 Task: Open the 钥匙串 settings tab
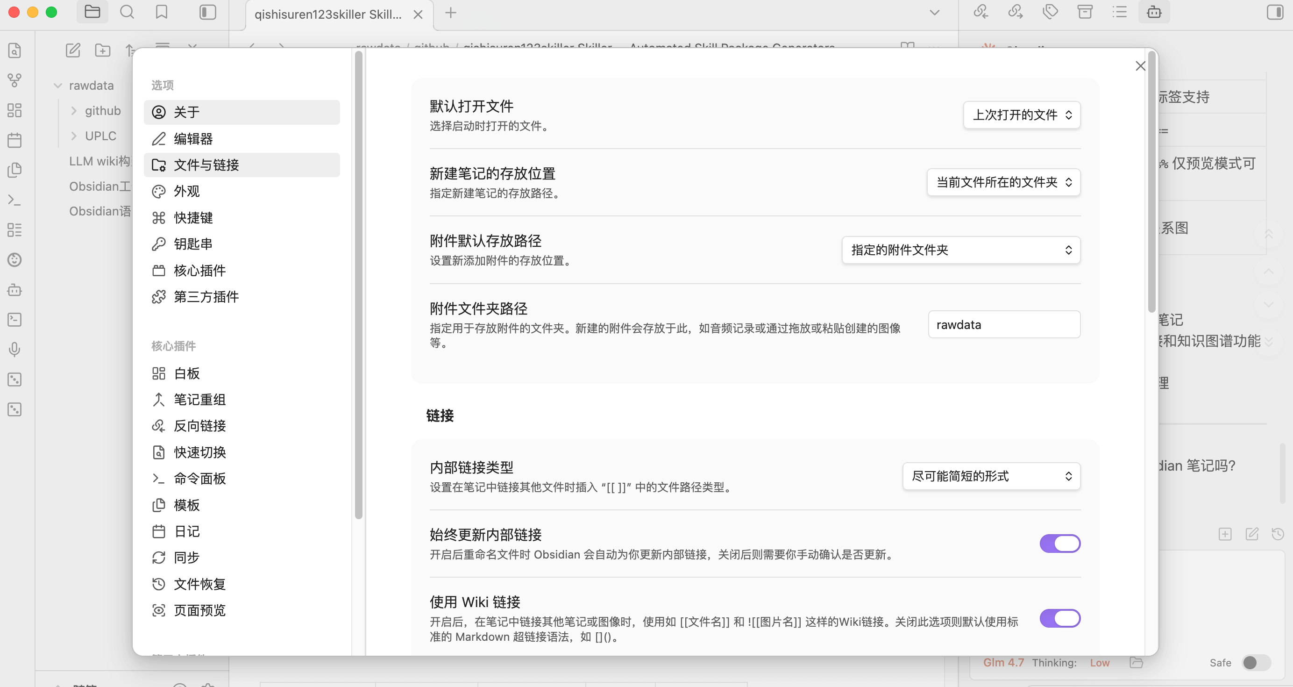[x=242, y=244]
